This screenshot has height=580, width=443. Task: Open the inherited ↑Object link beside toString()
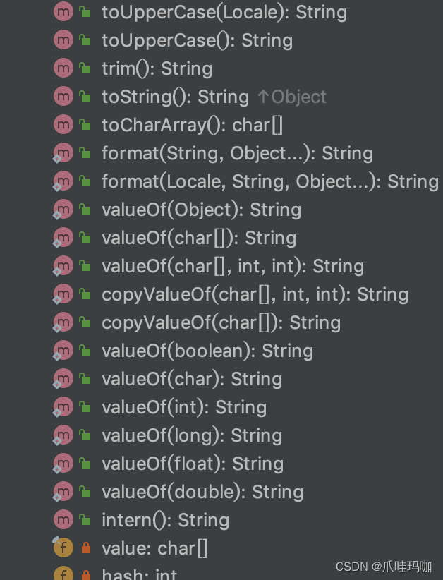[x=291, y=97]
